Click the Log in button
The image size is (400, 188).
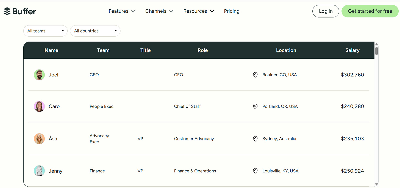326,11
